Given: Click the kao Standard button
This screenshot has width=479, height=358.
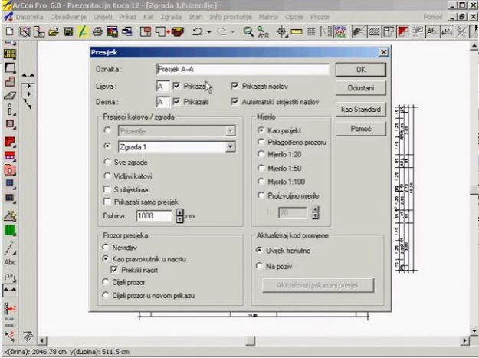Looking at the screenshot, I should coord(361,110).
